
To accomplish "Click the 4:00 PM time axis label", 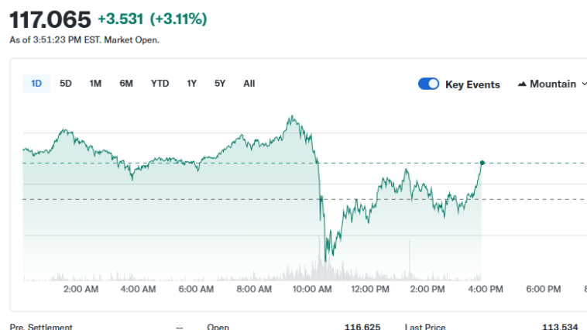I will pyautogui.click(x=486, y=289).
